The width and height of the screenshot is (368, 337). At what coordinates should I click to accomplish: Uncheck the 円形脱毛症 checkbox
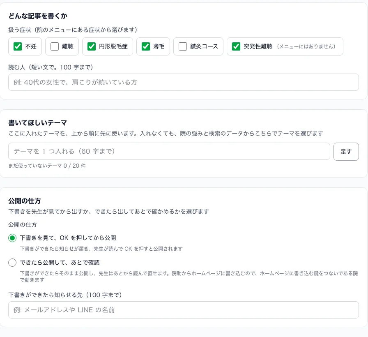(x=92, y=46)
